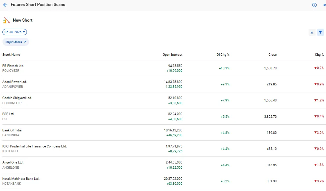Sort by Close column header
Image resolution: width=326 pixels, height=191 pixels.
[x=272, y=55]
